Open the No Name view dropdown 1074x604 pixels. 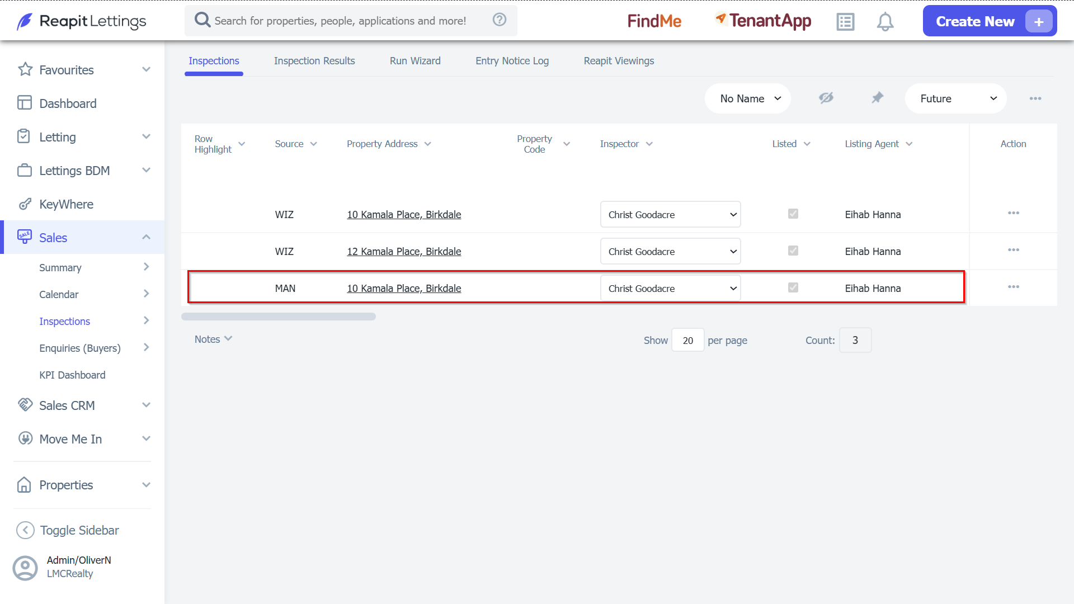tap(748, 98)
